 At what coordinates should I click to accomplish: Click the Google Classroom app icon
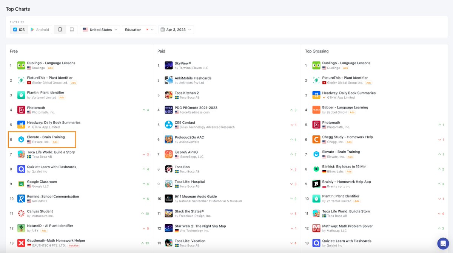(x=21, y=184)
